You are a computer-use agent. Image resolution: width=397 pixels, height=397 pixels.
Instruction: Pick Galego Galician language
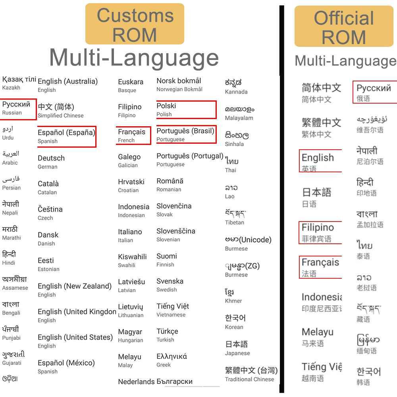129,161
